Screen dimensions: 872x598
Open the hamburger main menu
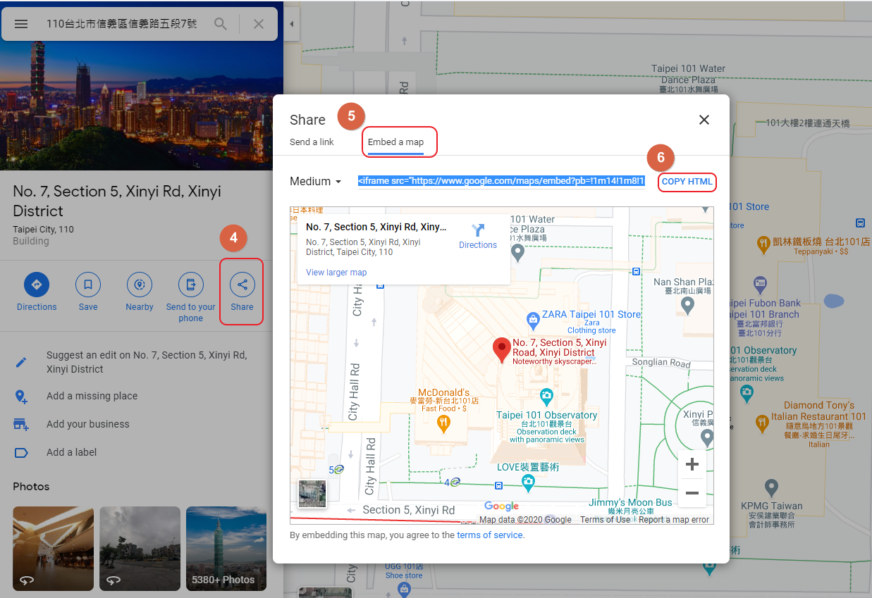pyautogui.click(x=21, y=24)
